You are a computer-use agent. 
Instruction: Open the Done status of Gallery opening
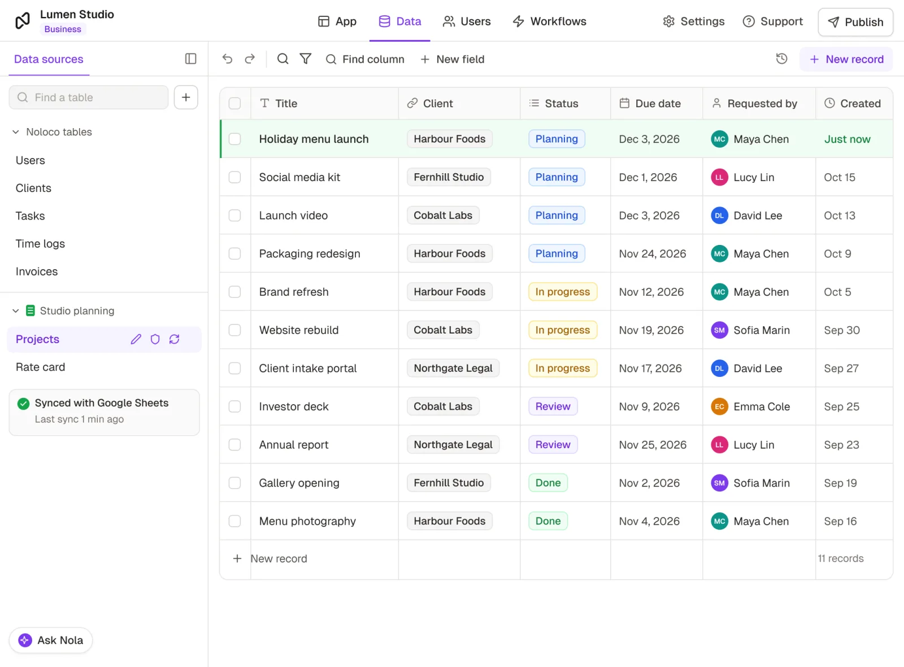[548, 482]
